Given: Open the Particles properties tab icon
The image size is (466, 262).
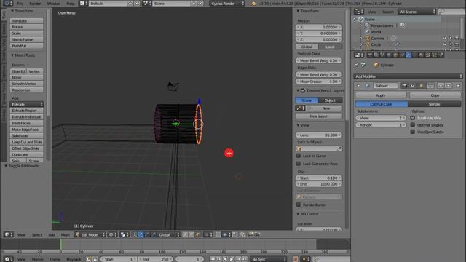Looking at the screenshot, I should 435,55.
